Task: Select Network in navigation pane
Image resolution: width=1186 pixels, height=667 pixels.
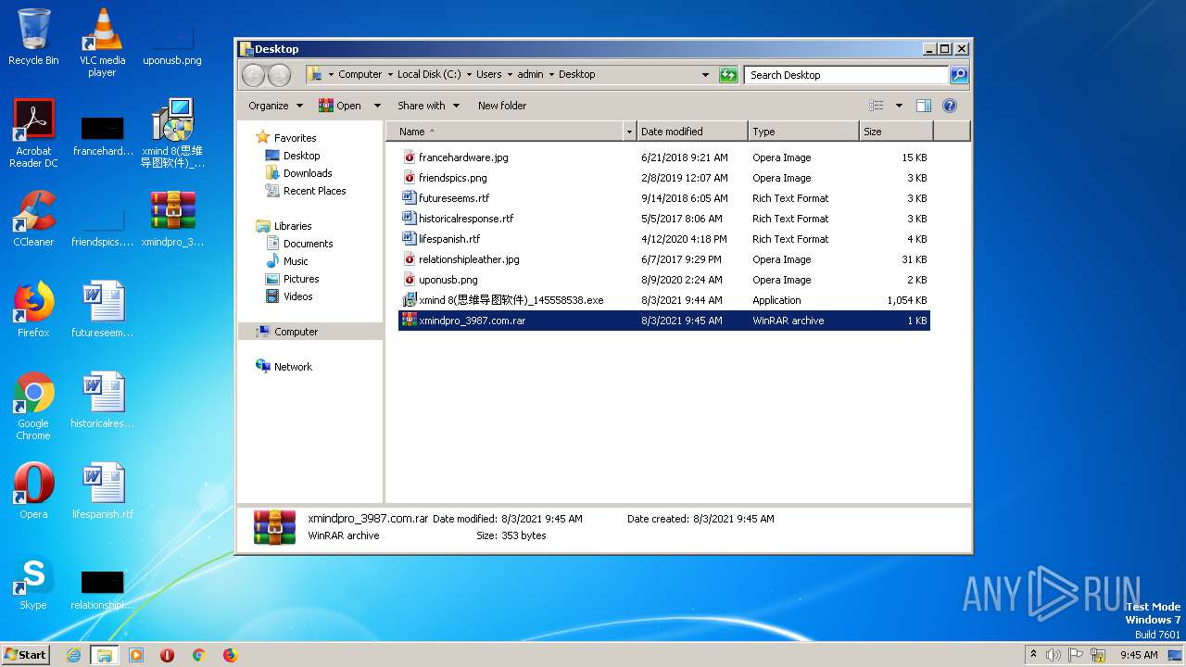Action: pos(293,367)
